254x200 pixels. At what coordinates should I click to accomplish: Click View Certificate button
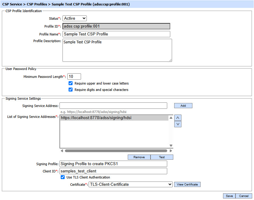187,185
